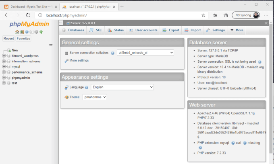Open new browser tab with plus button
Viewport: 274px width, 164px height.
pos(122,6)
